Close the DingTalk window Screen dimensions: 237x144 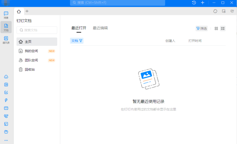coord(232,3)
